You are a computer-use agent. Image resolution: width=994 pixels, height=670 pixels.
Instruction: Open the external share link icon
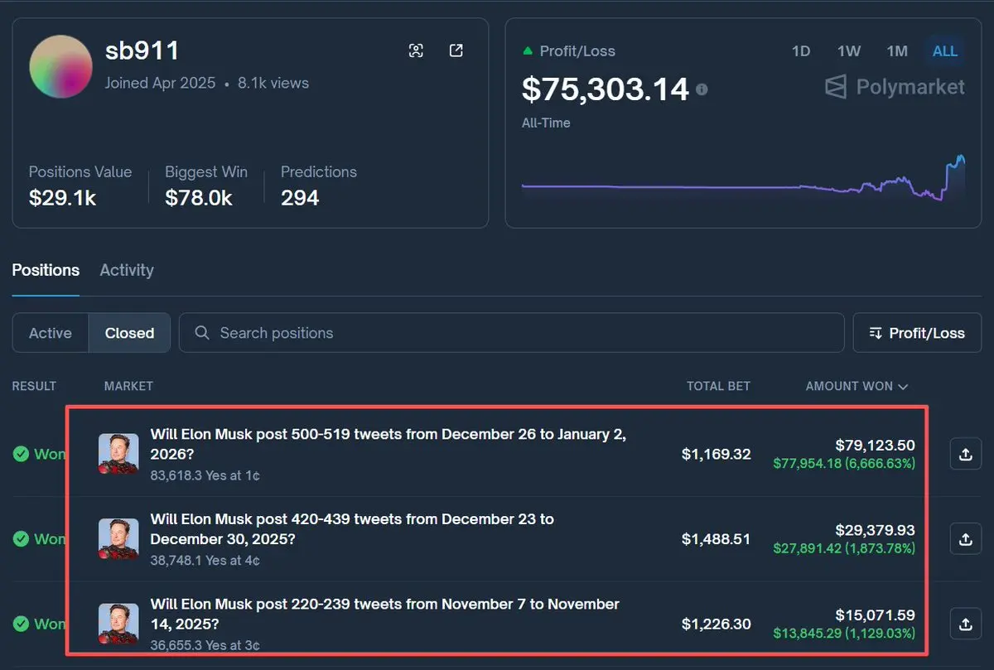456,51
